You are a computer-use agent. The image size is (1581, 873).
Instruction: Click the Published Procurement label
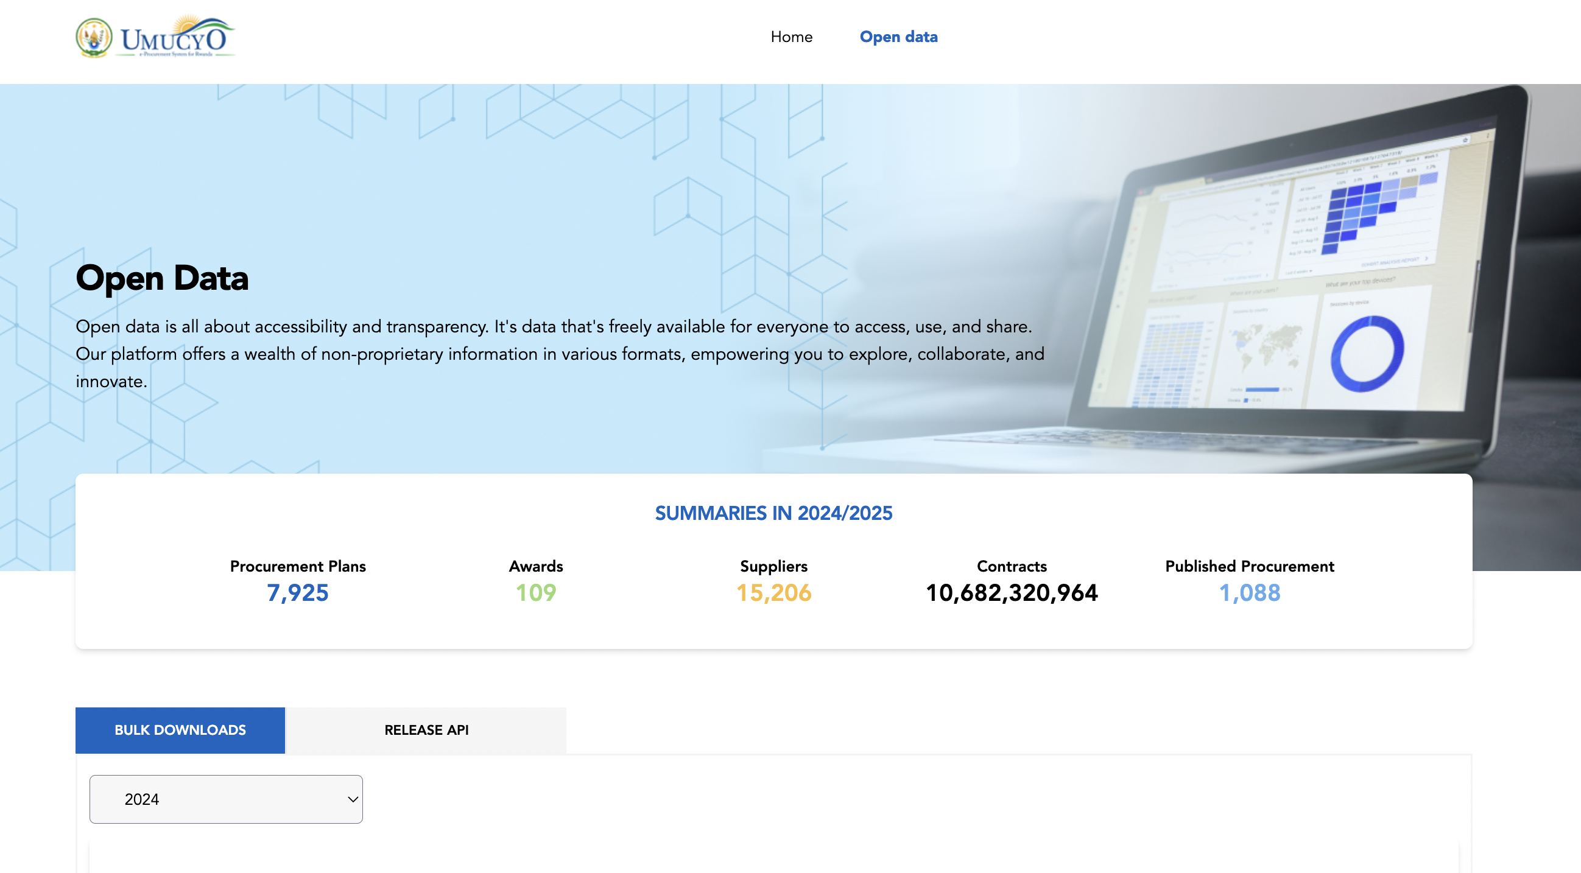coord(1249,566)
